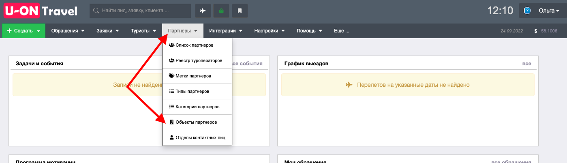Select Список партнеров from the dropdown
The width and height of the screenshot is (567, 163).
[197, 45]
